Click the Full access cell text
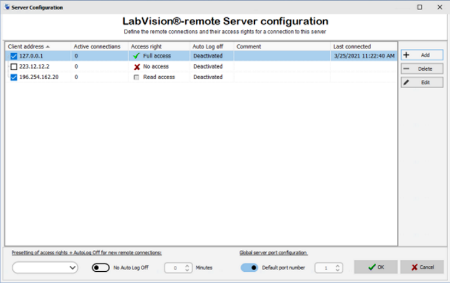This screenshot has height=283, width=450. point(157,56)
